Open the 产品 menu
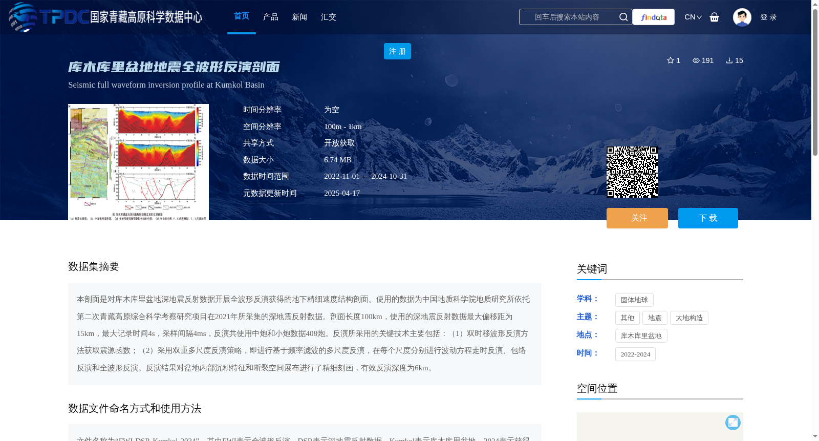Viewport: 819px width, 441px height. (x=271, y=17)
